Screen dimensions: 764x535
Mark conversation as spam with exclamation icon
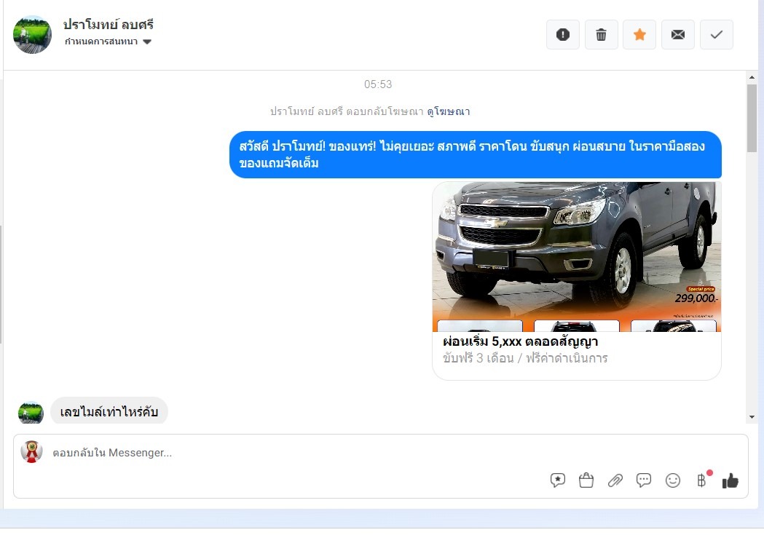coord(563,34)
